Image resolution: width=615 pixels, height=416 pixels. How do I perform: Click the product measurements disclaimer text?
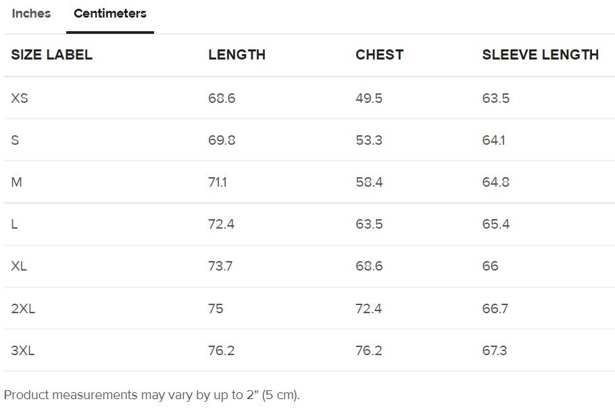(152, 395)
